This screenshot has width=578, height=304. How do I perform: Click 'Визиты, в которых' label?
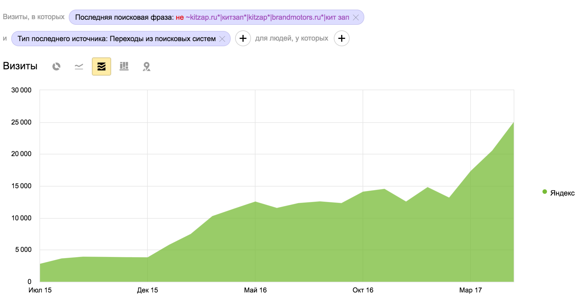pyautogui.click(x=34, y=17)
